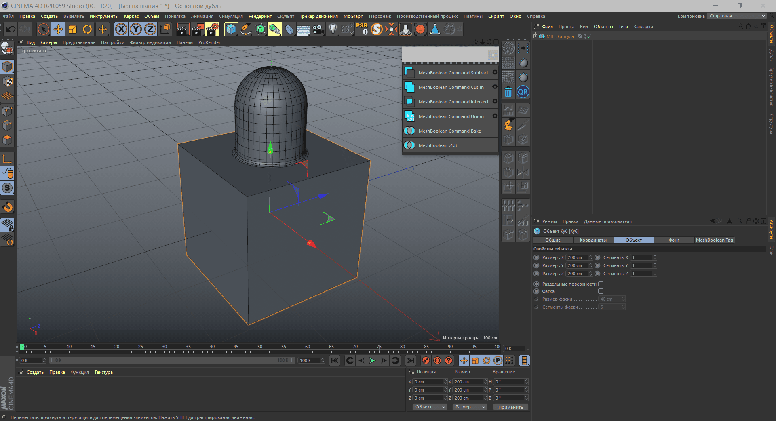Open the Компоновка layout dropdown

[736, 16]
